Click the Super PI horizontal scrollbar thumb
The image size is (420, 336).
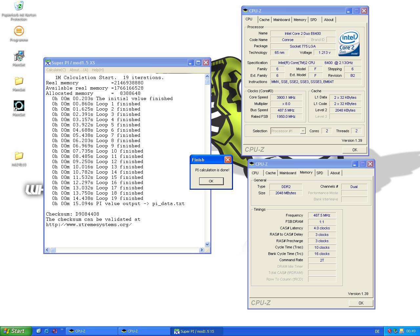tap(53, 250)
